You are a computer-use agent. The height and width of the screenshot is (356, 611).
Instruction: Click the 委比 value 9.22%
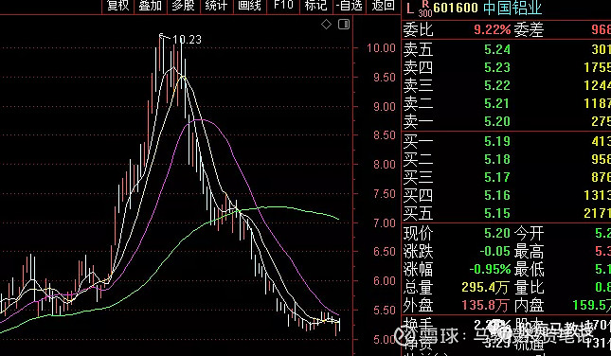coord(493,29)
